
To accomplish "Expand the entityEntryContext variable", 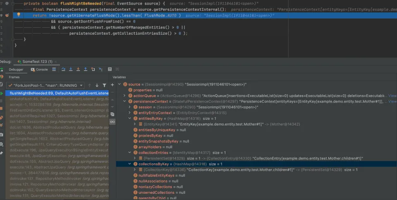I will (x=129, y=113).
